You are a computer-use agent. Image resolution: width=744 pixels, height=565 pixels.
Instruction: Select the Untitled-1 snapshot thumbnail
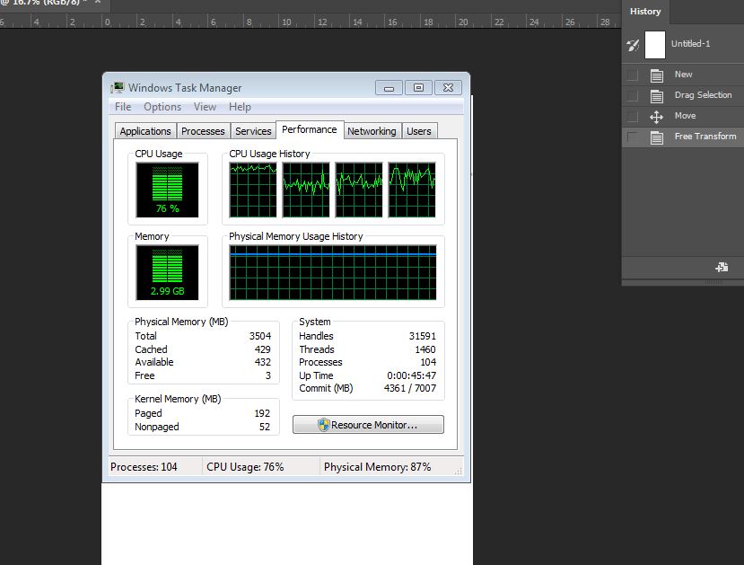(x=655, y=44)
